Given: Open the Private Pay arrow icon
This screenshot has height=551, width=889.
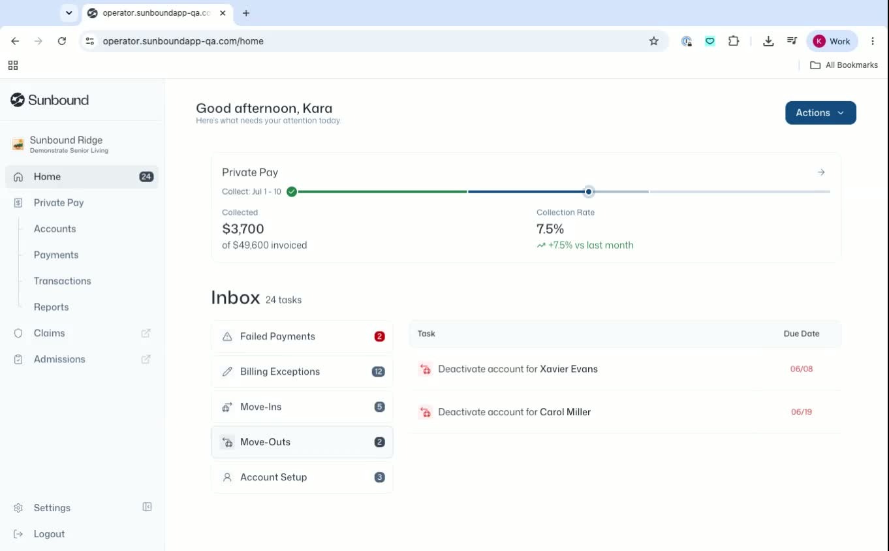Looking at the screenshot, I should coord(821,172).
